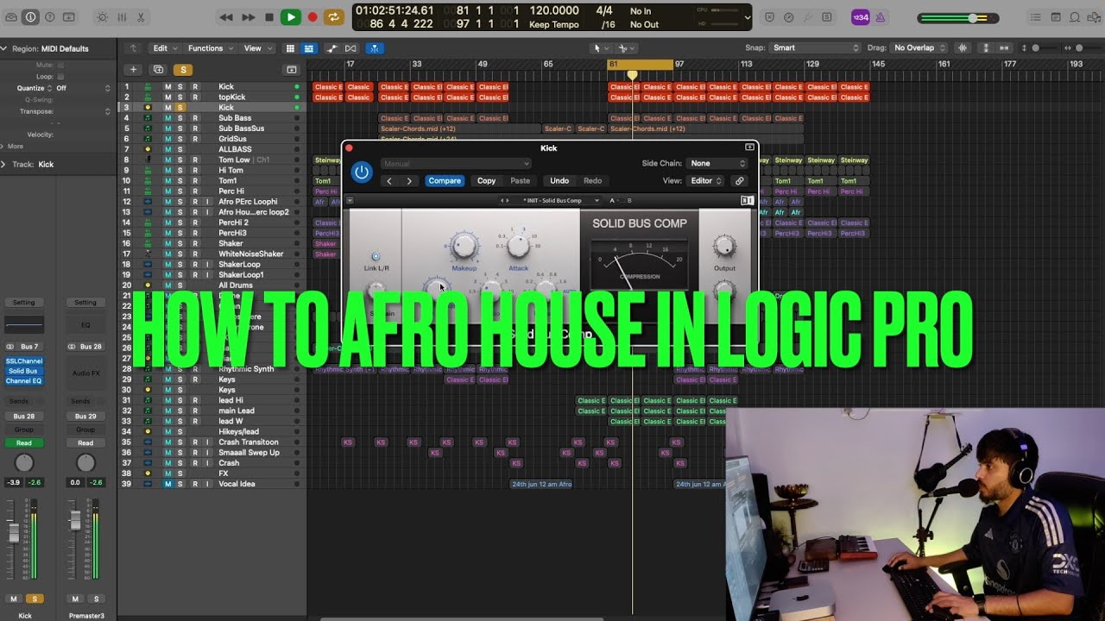Toggle the Link L/R switch on compressor
The height and width of the screenshot is (621, 1105).
coord(376,256)
